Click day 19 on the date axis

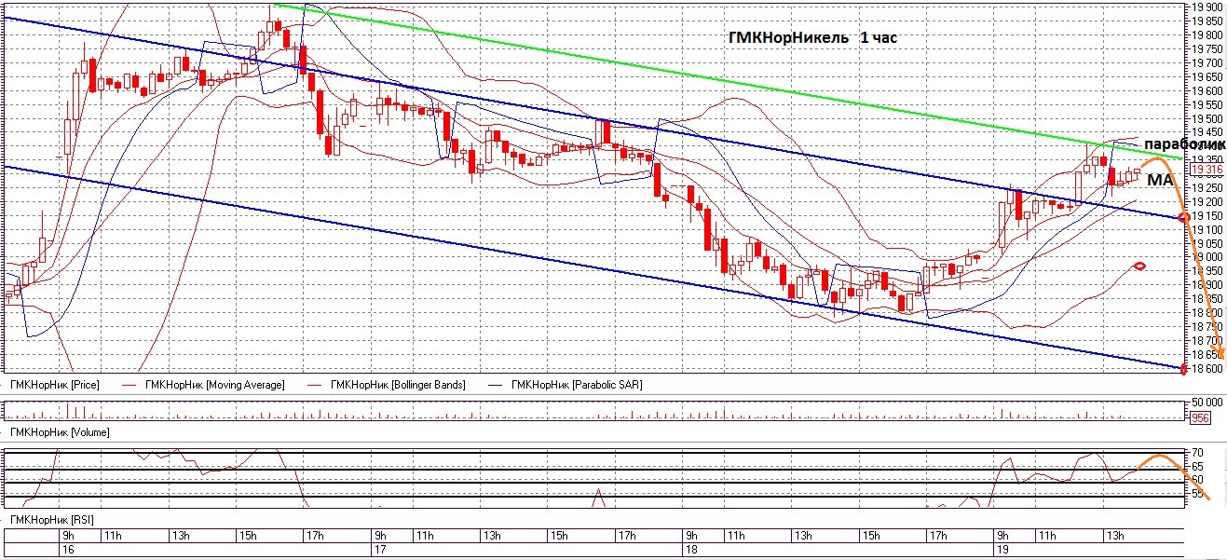pos(1002,551)
